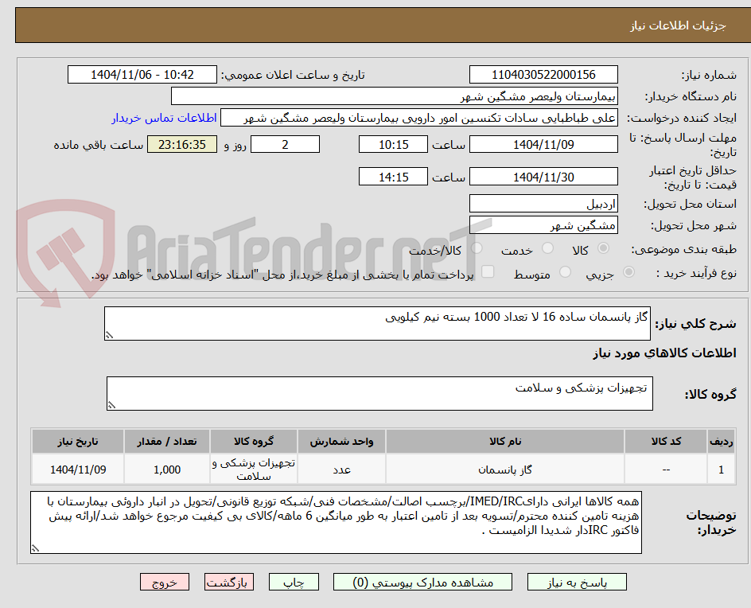Click the شماره نیاز field 1104030522000156
The height and width of the screenshot is (608, 751).
[x=543, y=75]
